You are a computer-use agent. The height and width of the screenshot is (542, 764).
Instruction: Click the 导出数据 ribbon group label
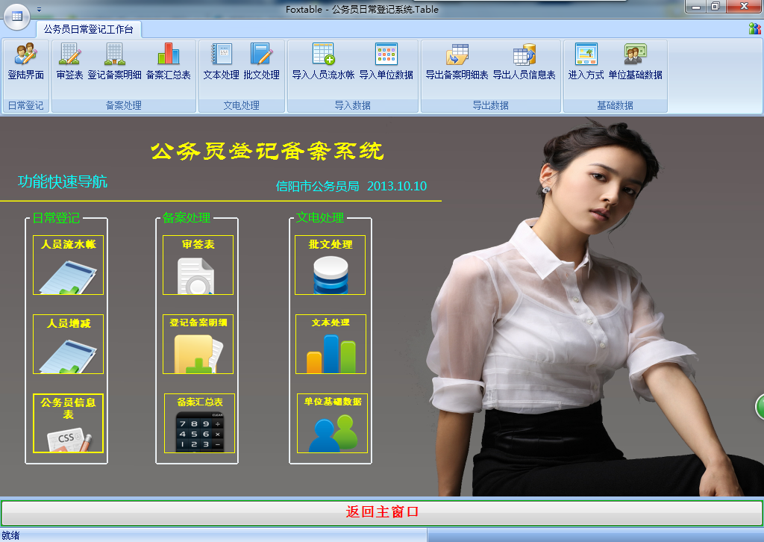pyautogui.click(x=491, y=105)
